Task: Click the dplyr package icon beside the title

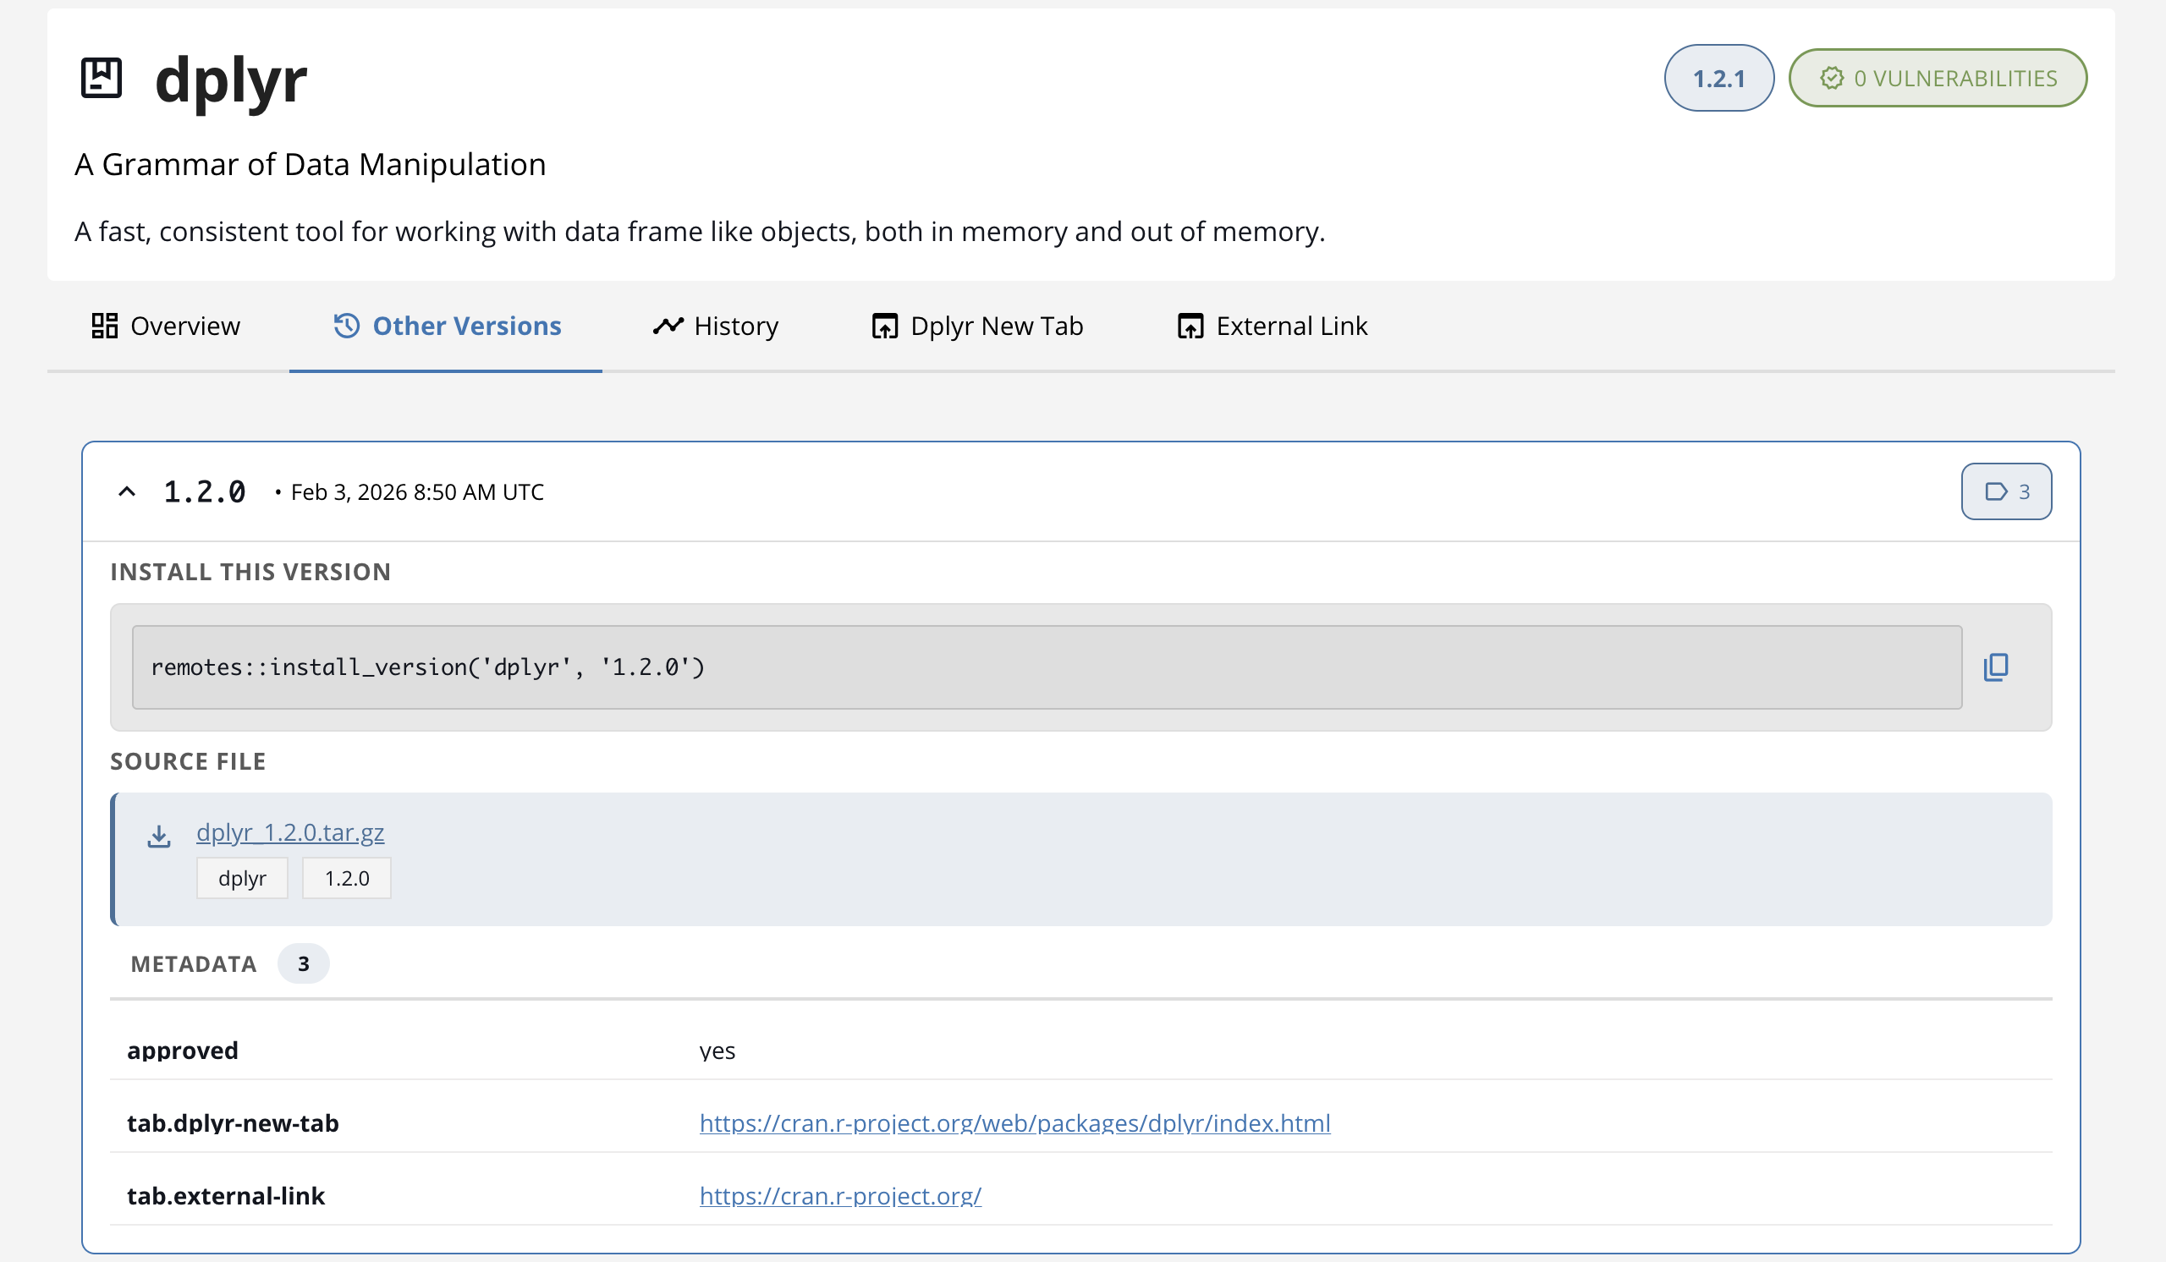Action: [102, 78]
